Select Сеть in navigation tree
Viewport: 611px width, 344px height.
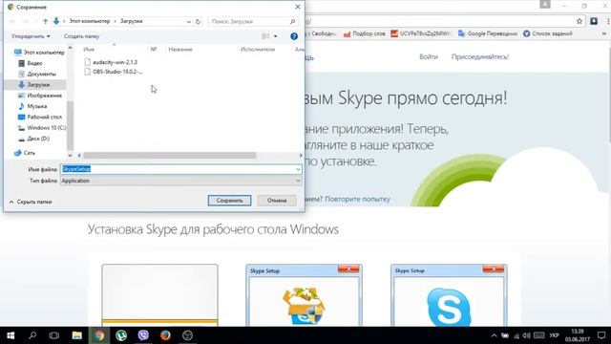[25, 153]
